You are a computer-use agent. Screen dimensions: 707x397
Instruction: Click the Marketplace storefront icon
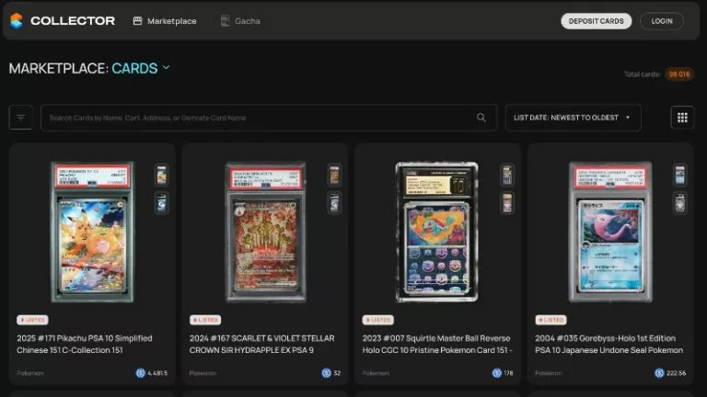point(137,21)
